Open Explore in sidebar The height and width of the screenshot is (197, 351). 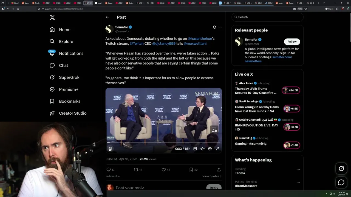click(61, 42)
